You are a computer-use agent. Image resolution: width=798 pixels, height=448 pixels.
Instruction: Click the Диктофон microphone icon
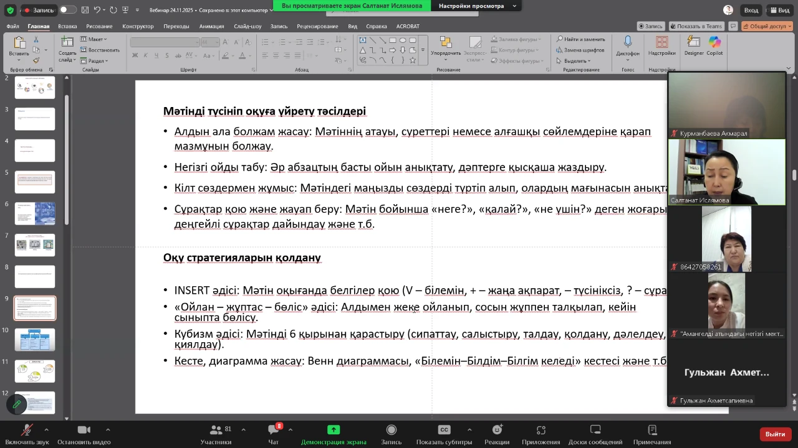(x=628, y=42)
